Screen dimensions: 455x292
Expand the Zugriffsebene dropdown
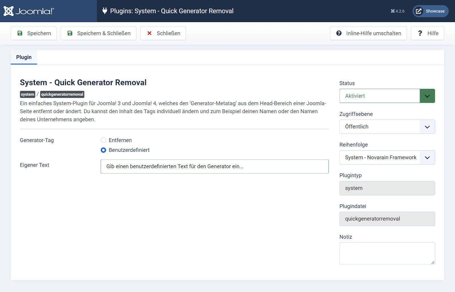click(x=387, y=127)
